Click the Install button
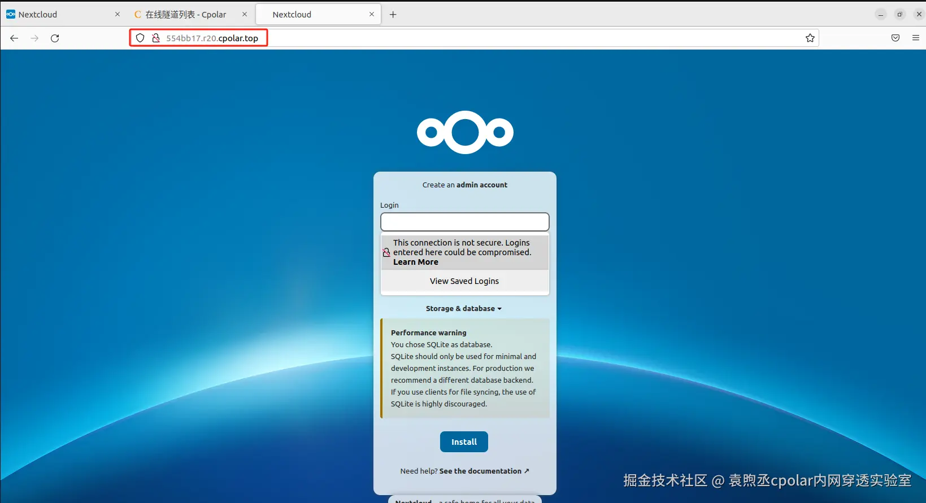This screenshot has width=926, height=503. click(464, 441)
